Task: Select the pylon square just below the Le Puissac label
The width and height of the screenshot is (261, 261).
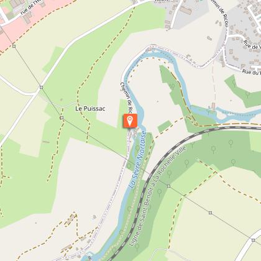Action: tap(62, 118)
